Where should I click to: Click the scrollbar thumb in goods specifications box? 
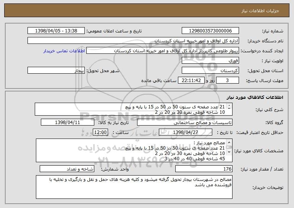pyautogui.click(x=229, y=147)
